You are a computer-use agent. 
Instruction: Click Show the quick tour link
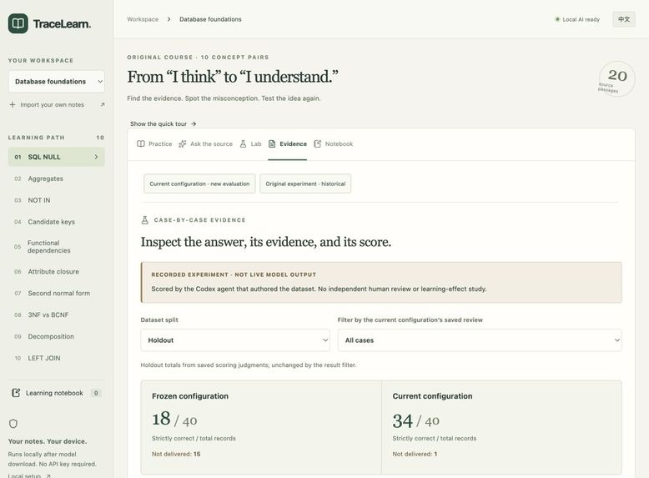pyautogui.click(x=163, y=123)
